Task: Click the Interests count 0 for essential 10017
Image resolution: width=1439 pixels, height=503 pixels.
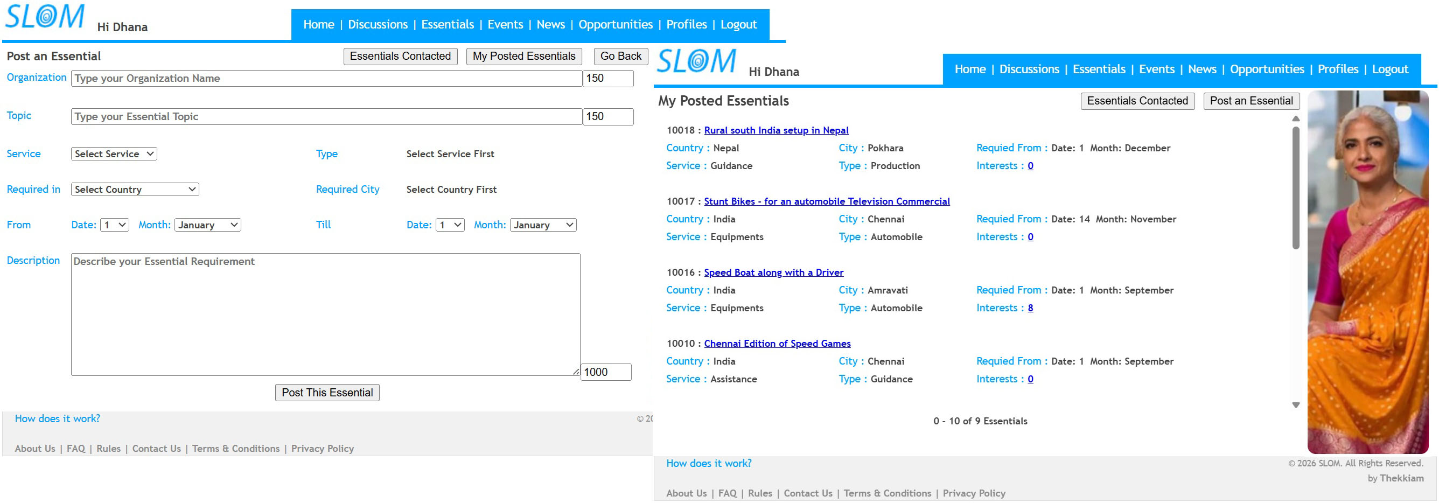Action: tap(1031, 237)
